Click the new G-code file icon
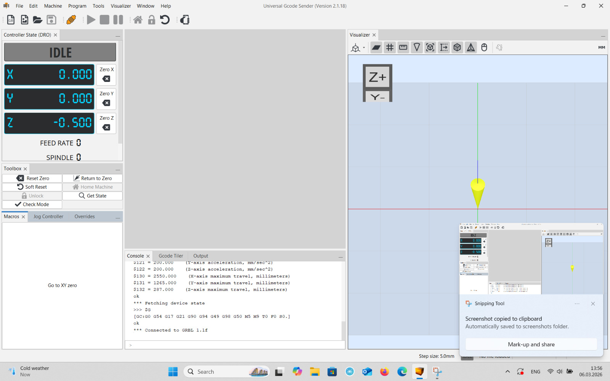 pyautogui.click(x=11, y=20)
